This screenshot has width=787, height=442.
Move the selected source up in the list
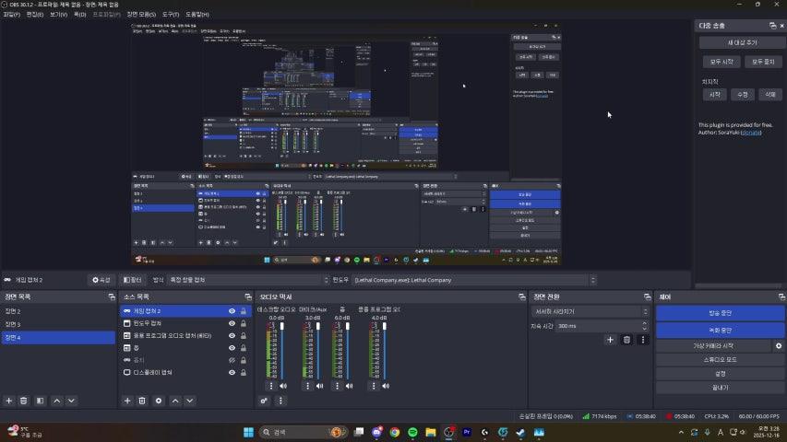175,401
